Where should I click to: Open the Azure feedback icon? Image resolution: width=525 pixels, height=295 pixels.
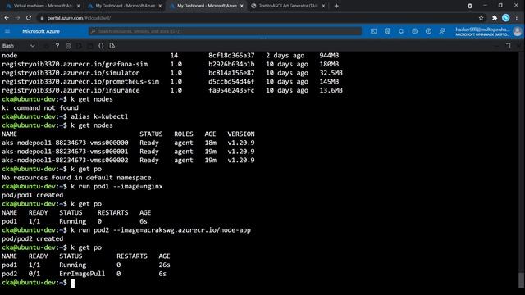pyautogui.click(x=442, y=31)
